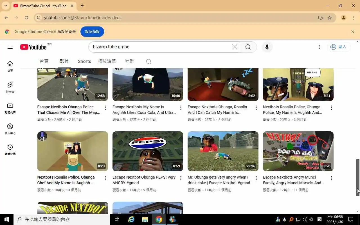Switch to the 首頁 channel tab
This screenshot has height=225, width=360.
pos(44,61)
